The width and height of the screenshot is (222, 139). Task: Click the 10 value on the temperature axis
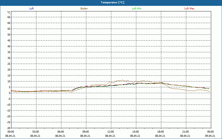pyautogui.click(x=9, y=81)
